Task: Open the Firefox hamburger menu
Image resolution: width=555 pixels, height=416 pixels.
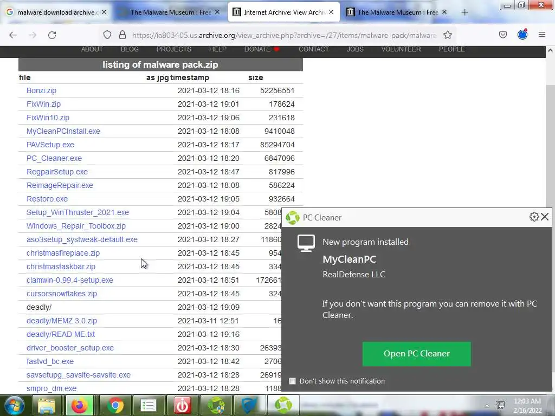Action: pyautogui.click(x=542, y=35)
